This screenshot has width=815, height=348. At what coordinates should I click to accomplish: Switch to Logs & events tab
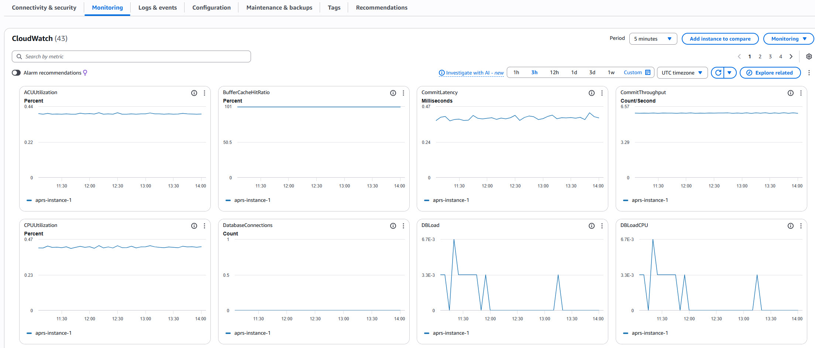coord(158,8)
